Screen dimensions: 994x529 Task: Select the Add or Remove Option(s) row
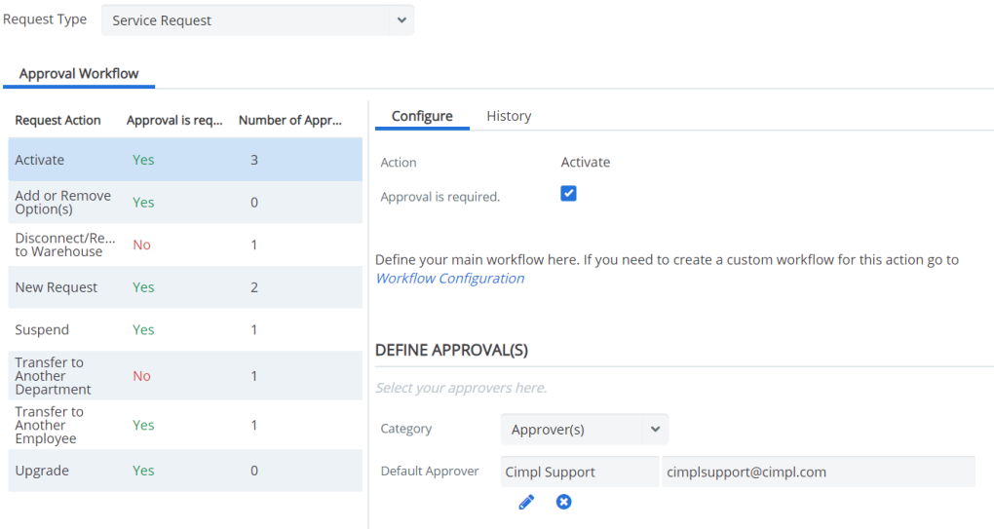(185, 202)
